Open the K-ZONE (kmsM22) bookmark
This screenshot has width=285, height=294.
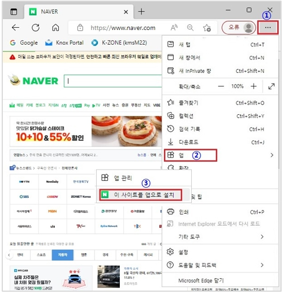119,43
